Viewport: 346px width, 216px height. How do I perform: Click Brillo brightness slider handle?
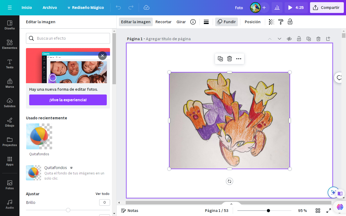[x=68, y=210]
